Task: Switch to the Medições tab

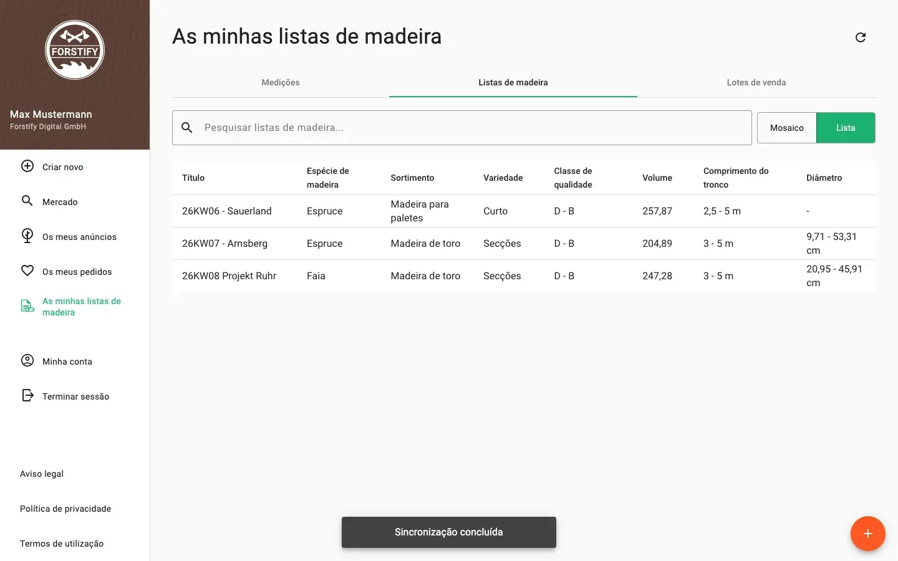Action: (281, 82)
